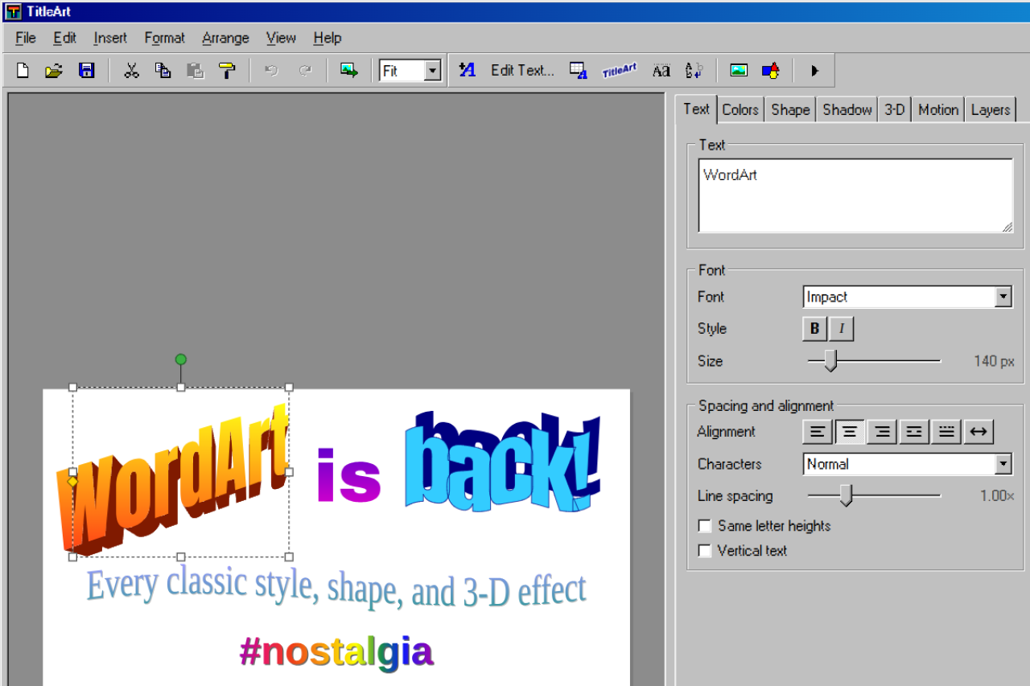Open the Format menu
The width and height of the screenshot is (1030, 686).
tap(165, 38)
